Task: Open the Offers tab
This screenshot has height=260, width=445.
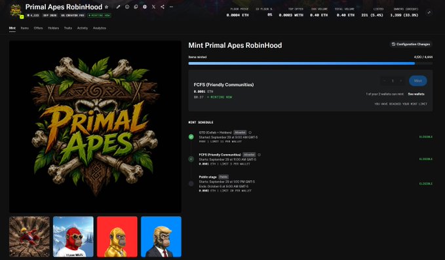Action: click(x=38, y=28)
